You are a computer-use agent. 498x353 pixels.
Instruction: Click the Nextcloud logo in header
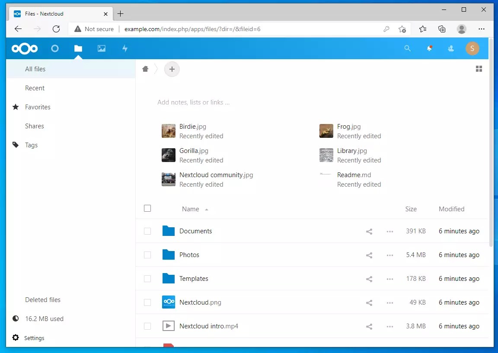[25, 48]
